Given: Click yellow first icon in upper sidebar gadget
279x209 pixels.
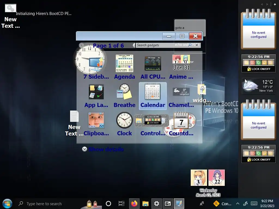Looking at the screenshot, I should (x=246, y=63).
